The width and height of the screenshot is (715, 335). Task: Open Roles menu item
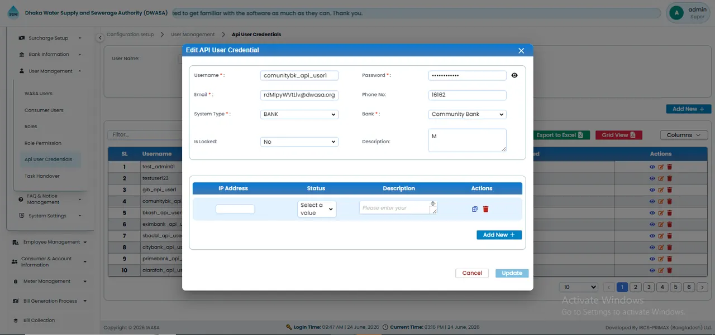coord(31,127)
